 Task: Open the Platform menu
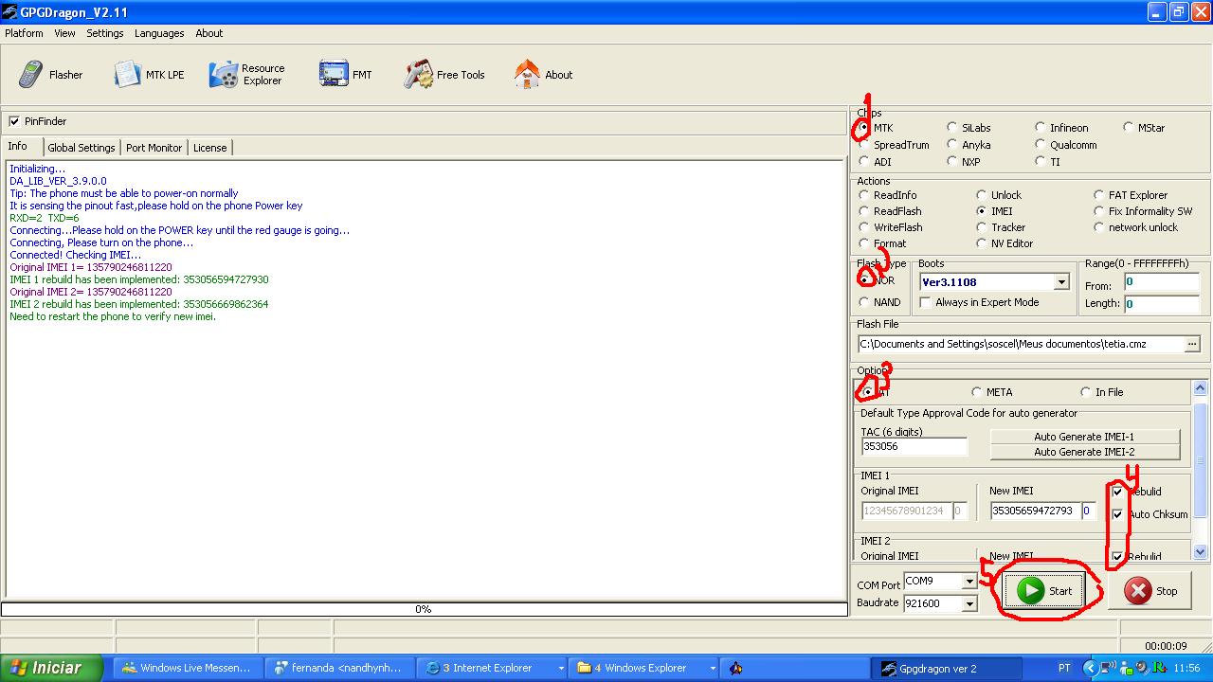(24, 33)
